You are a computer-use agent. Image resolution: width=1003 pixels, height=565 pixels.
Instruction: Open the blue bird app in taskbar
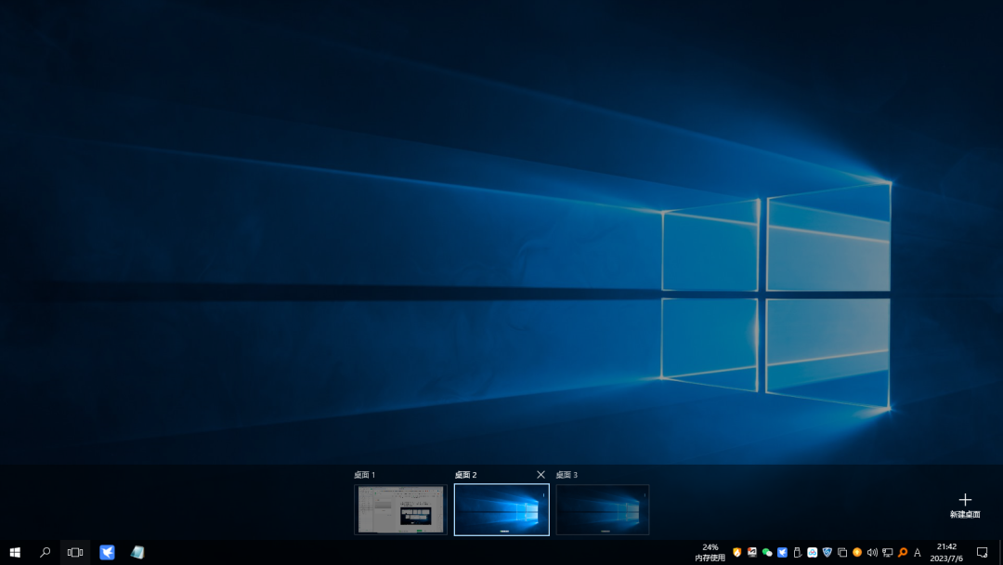107,552
